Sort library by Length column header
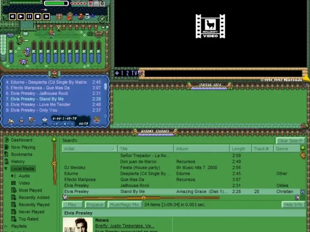 pyautogui.click(x=241, y=149)
